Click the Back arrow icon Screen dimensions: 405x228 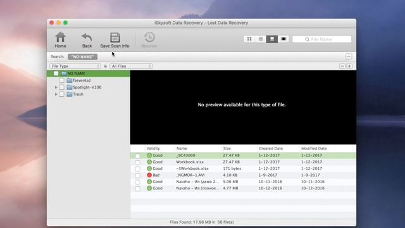(87, 37)
